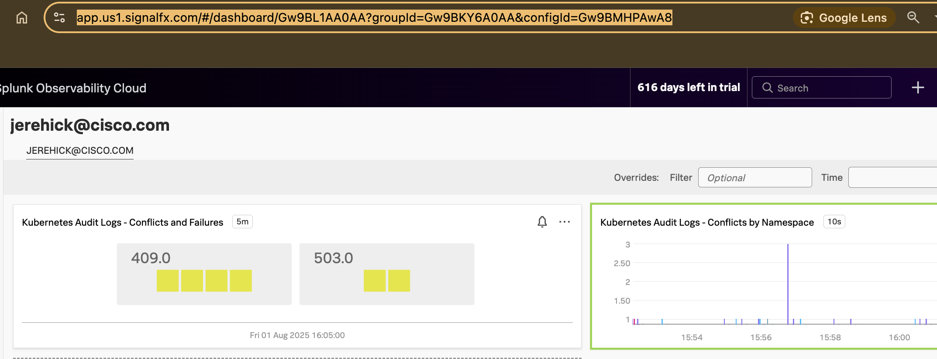
Task: Open the site settings icon in address bar
Action: [59, 17]
